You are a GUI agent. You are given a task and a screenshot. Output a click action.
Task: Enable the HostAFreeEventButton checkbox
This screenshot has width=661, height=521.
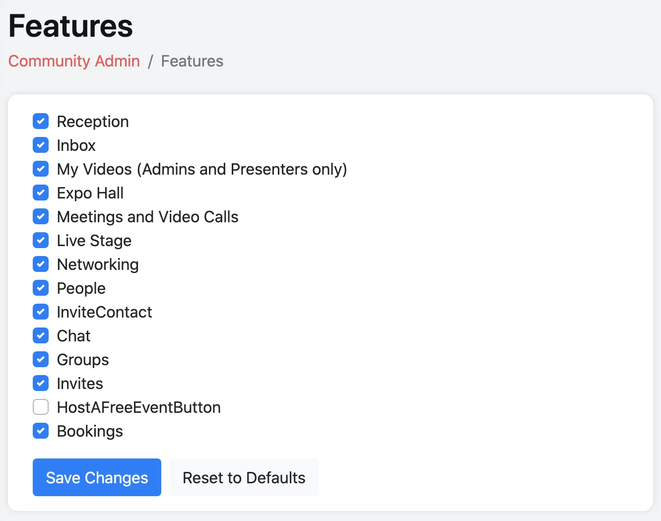(x=41, y=407)
